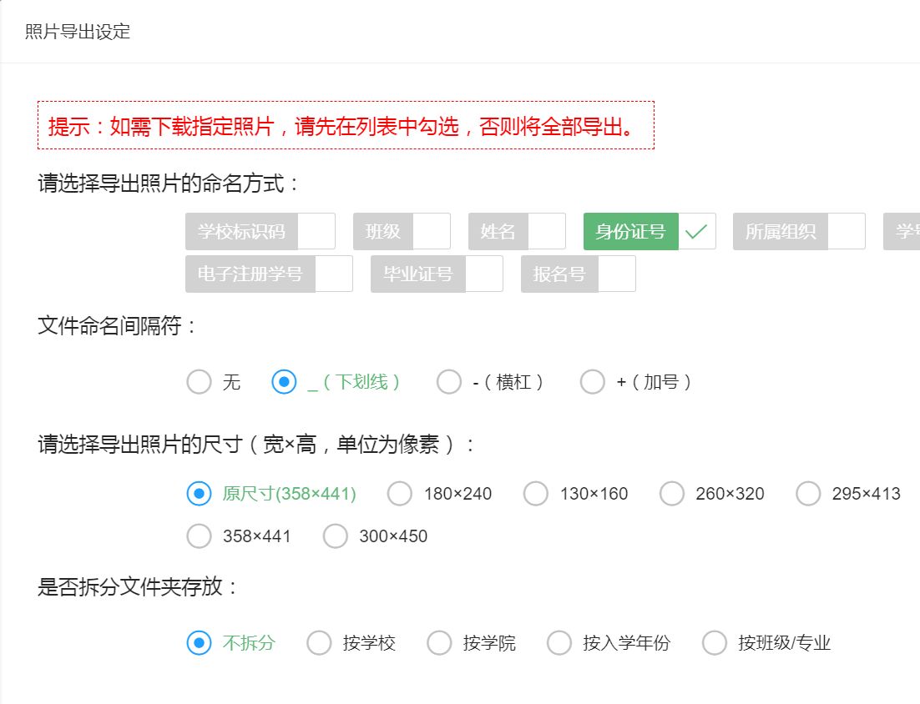Pick the 300×450 photo size
The height and width of the screenshot is (704, 920).
pyautogui.click(x=336, y=536)
